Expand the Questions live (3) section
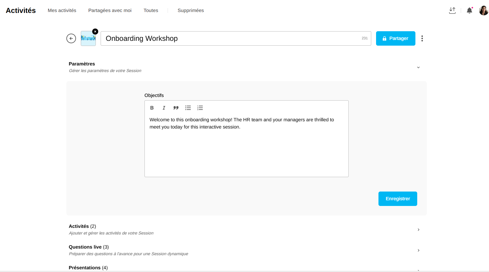The width and height of the screenshot is (489, 272). coord(418,250)
